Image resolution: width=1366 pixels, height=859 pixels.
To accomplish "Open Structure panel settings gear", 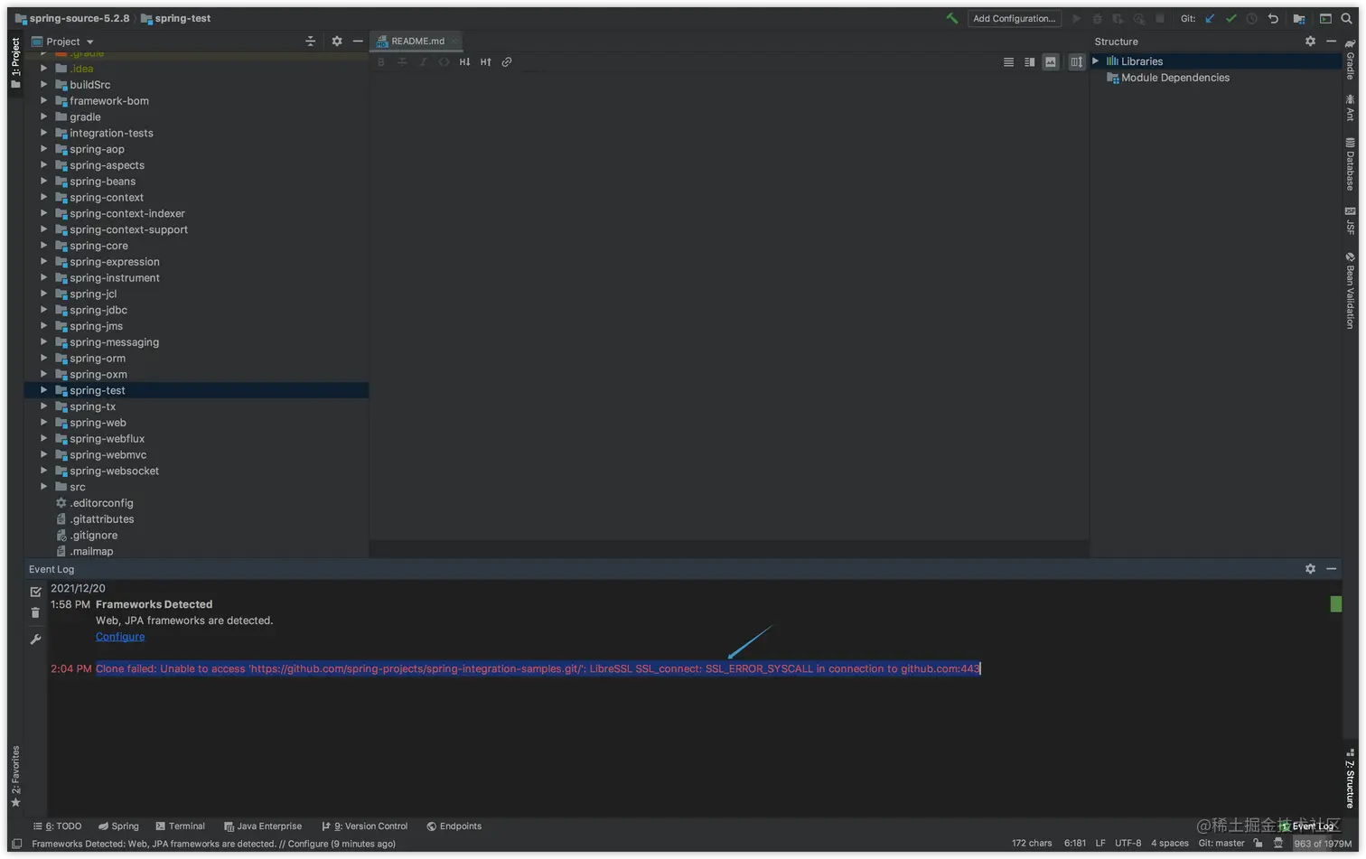I will coord(1310,42).
